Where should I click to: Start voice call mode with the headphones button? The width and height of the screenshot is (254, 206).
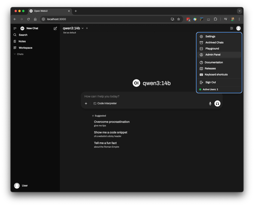217,103
